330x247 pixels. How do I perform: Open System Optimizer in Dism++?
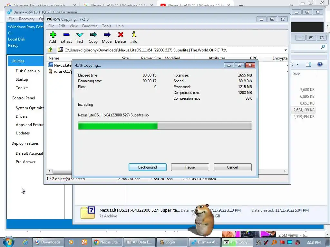pyautogui.click(x=29, y=108)
